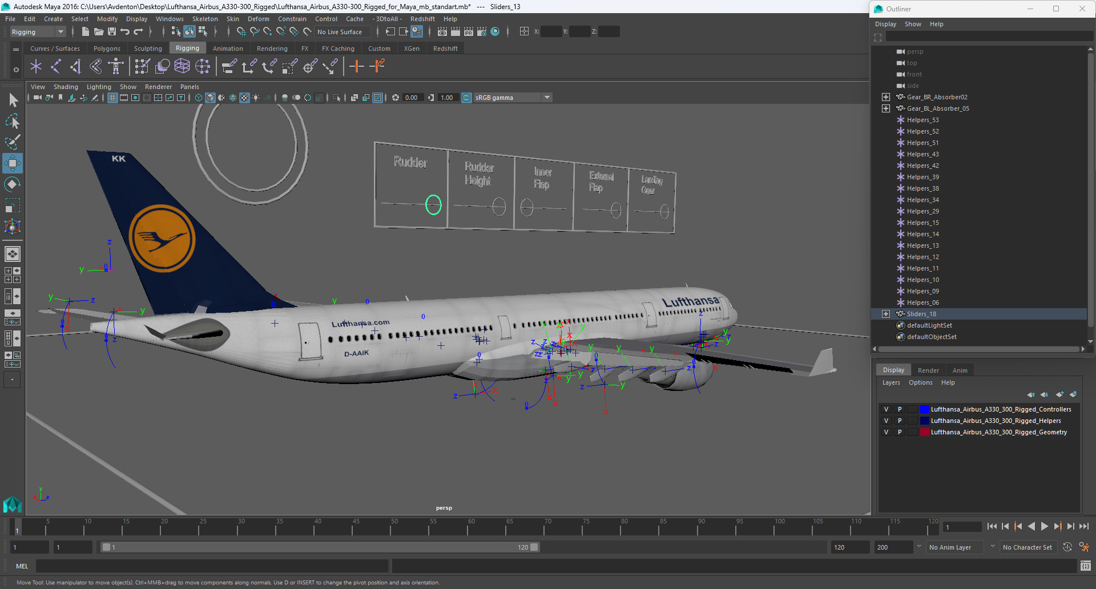1096x589 pixels.
Task: Activate the Paint Selection tool
Action: (13, 142)
